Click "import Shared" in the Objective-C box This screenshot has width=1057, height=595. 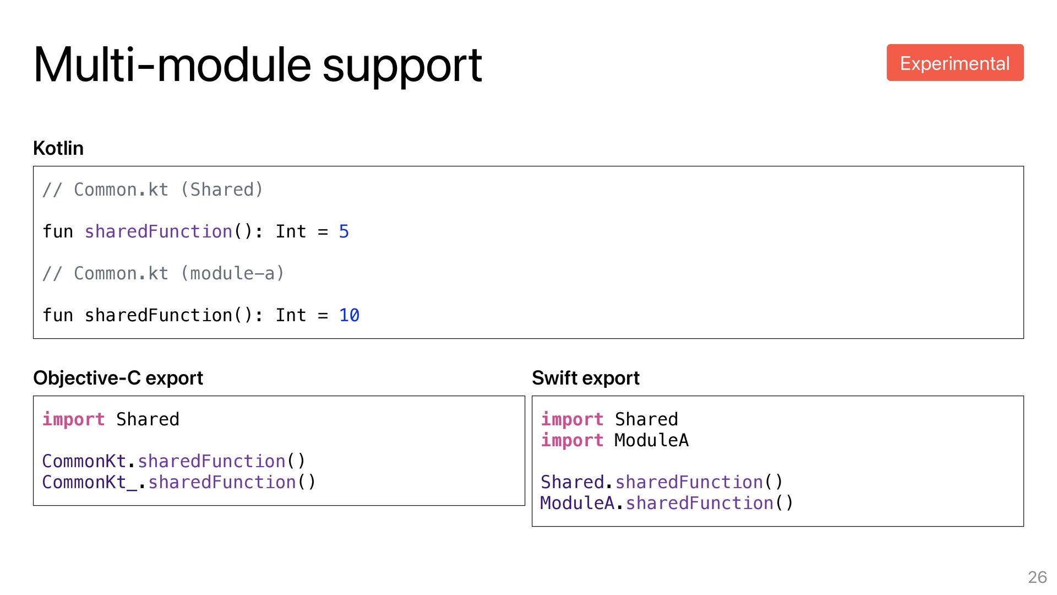point(111,419)
